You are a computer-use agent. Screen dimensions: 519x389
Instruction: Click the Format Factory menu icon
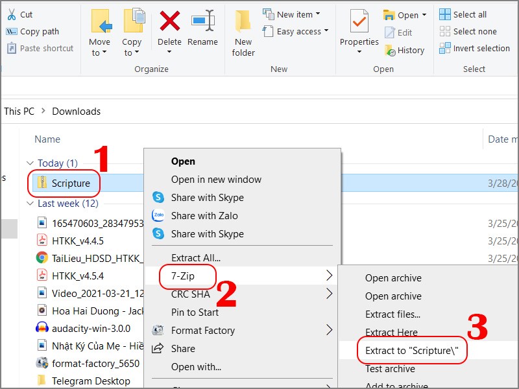pos(158,330)
